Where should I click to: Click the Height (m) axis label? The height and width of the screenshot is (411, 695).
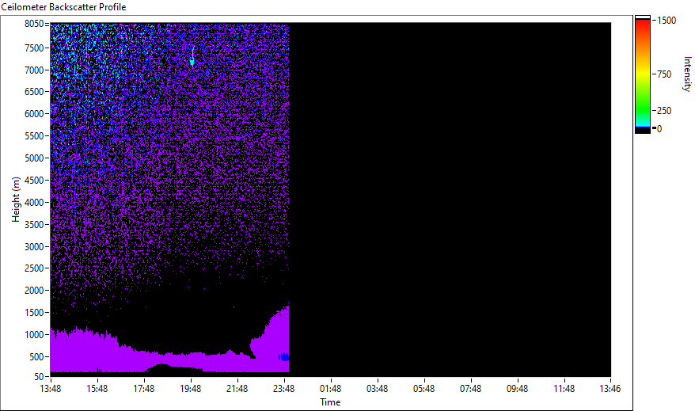(x=16, y=200)
